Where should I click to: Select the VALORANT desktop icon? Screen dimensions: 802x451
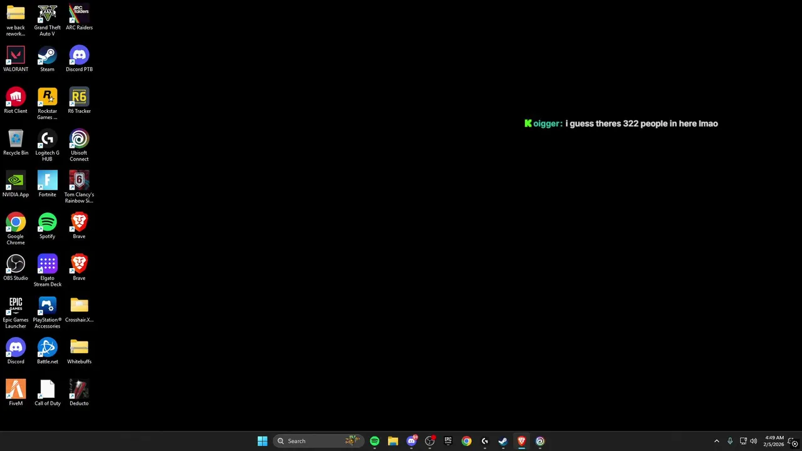coord(16,60)
